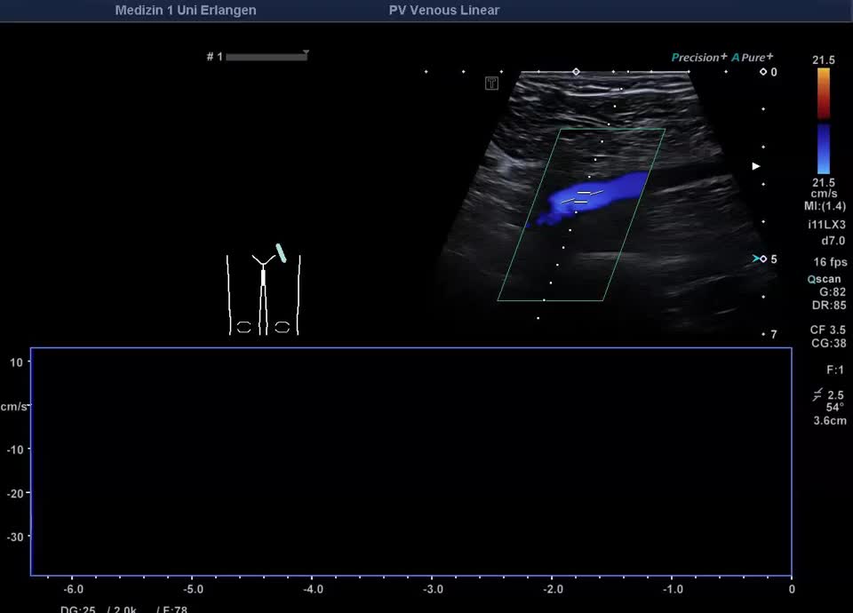Click the ApliPure+ indicator
Image resolution: width=853 pixels, height=613 pixels.
click(753, 58)
